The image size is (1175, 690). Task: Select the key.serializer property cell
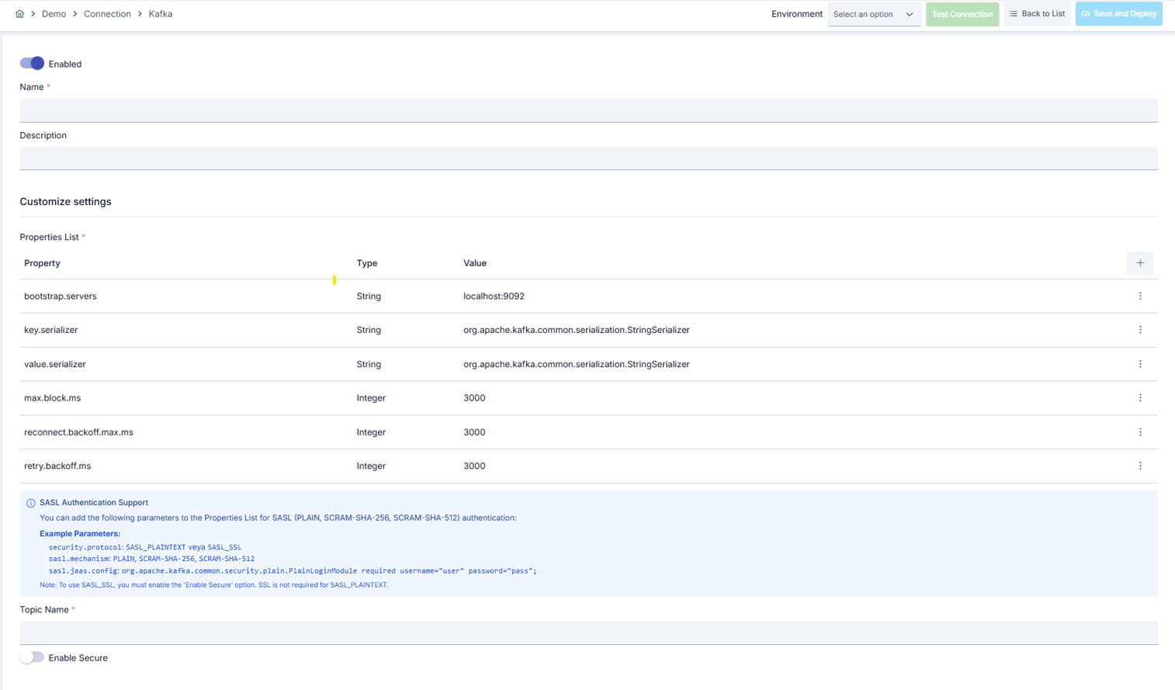pyautogui.click(x=51, y=330)
